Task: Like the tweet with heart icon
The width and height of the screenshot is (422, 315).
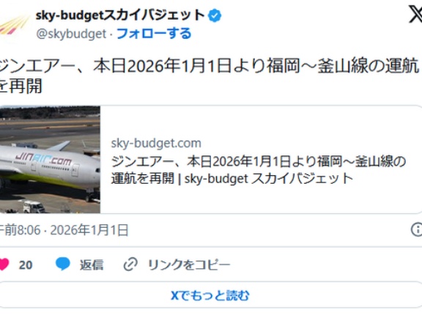Action: (4, 264)
